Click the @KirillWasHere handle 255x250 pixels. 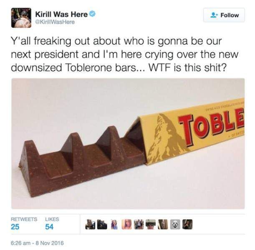tap(55, 22)
